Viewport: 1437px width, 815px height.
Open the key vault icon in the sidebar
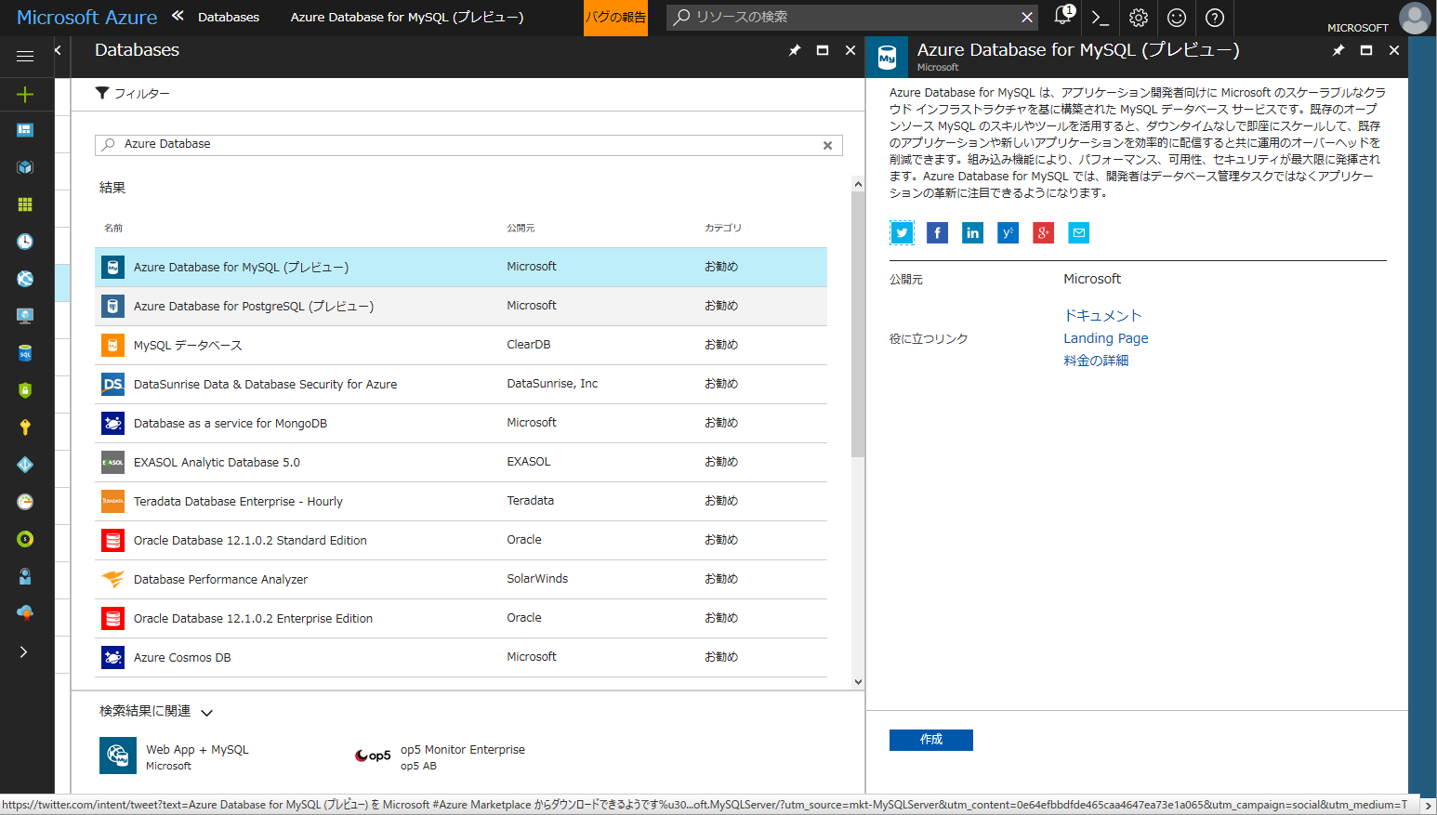[x=25, y=427]
